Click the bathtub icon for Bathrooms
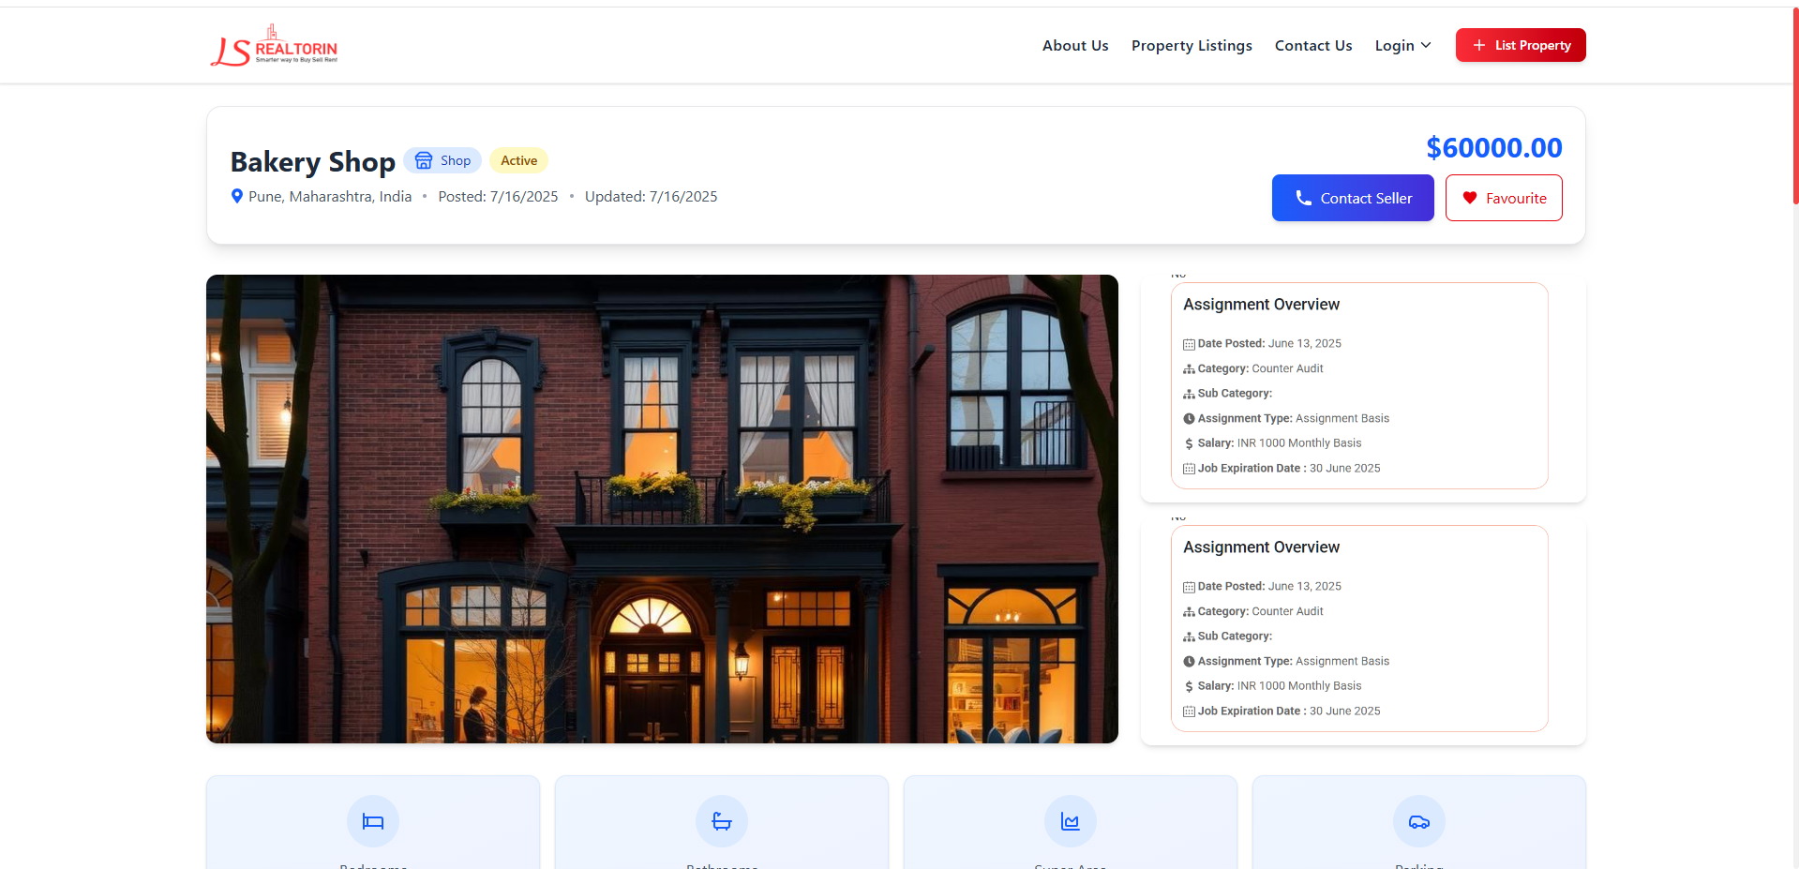The height and width of the screenshot is (869, 1799). (x=722, y=822)
